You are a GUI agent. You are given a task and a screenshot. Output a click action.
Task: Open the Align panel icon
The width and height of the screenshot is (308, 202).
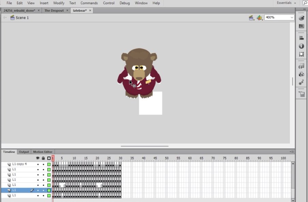pos(301,38)
